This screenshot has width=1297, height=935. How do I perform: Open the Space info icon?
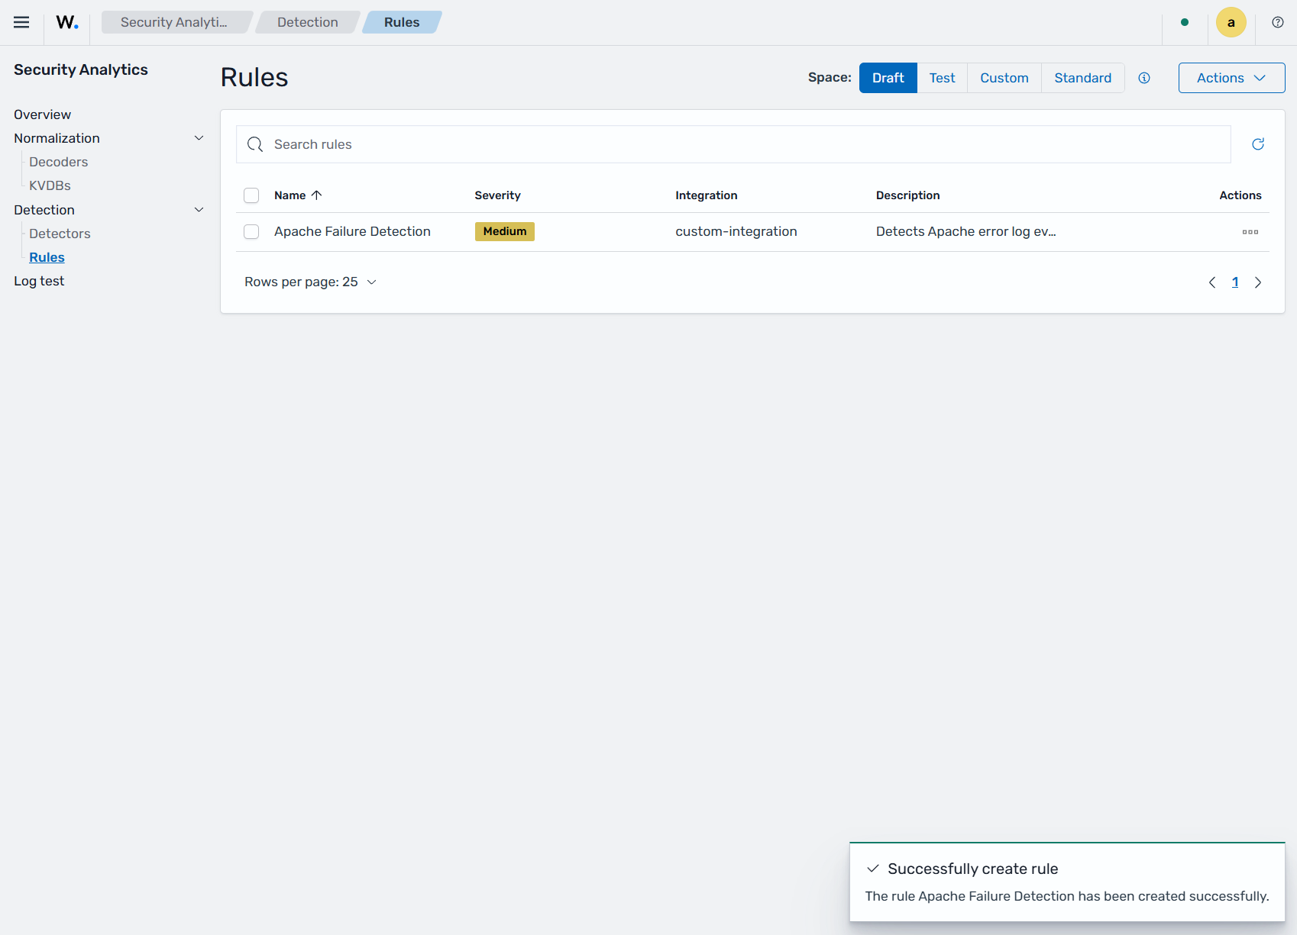[x=1144, y=78]
